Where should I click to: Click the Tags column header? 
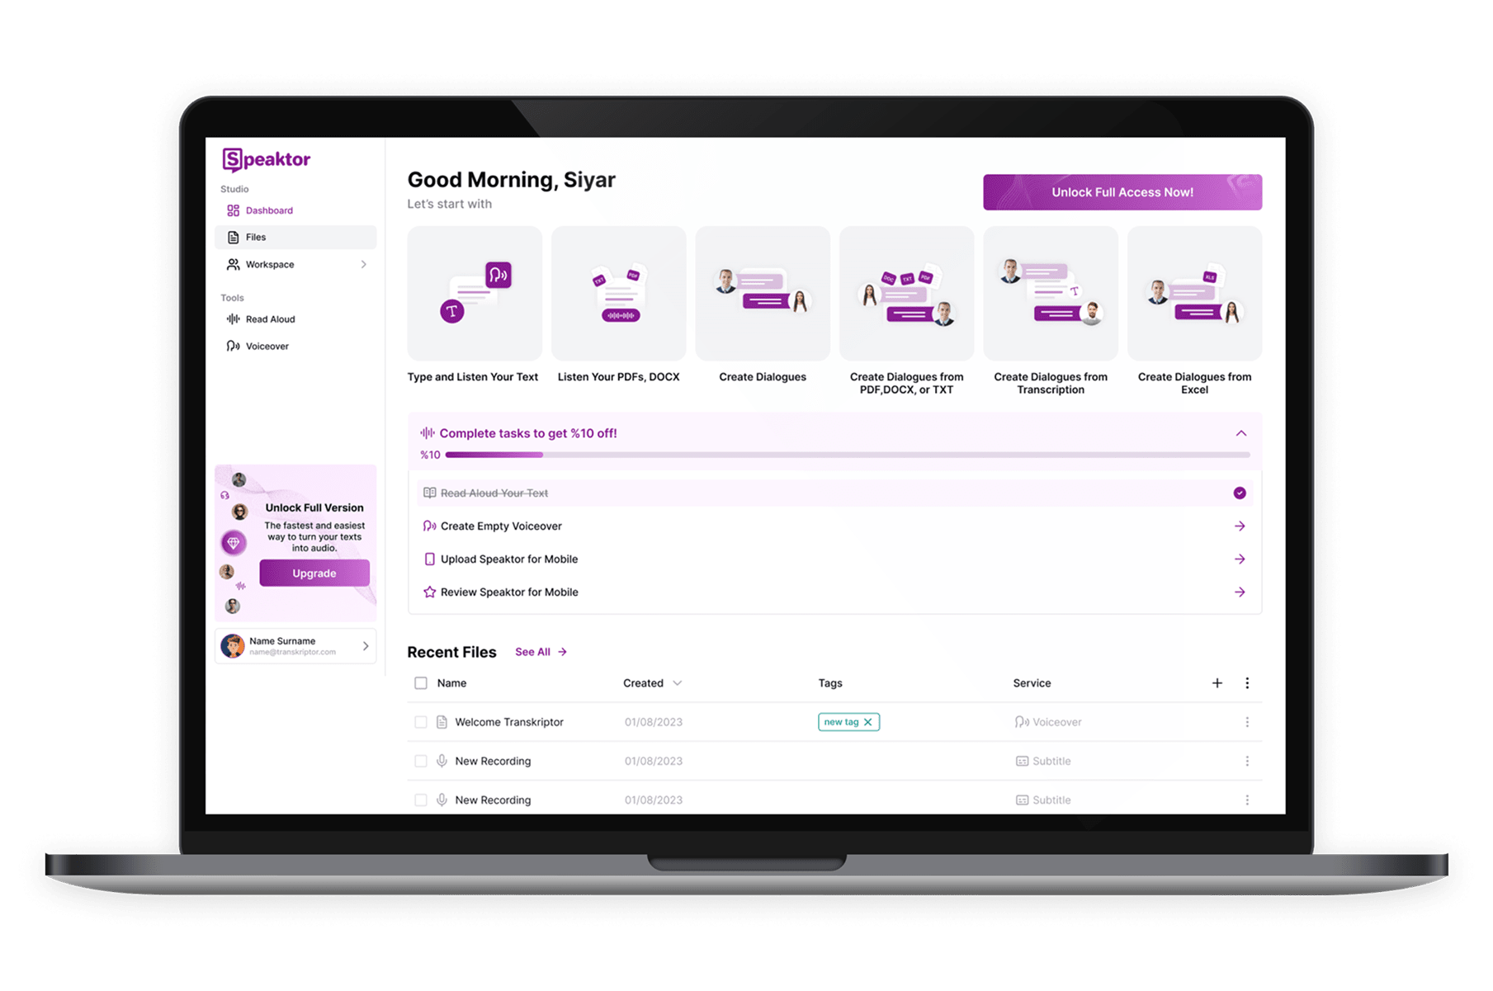(x=830, y=683)
